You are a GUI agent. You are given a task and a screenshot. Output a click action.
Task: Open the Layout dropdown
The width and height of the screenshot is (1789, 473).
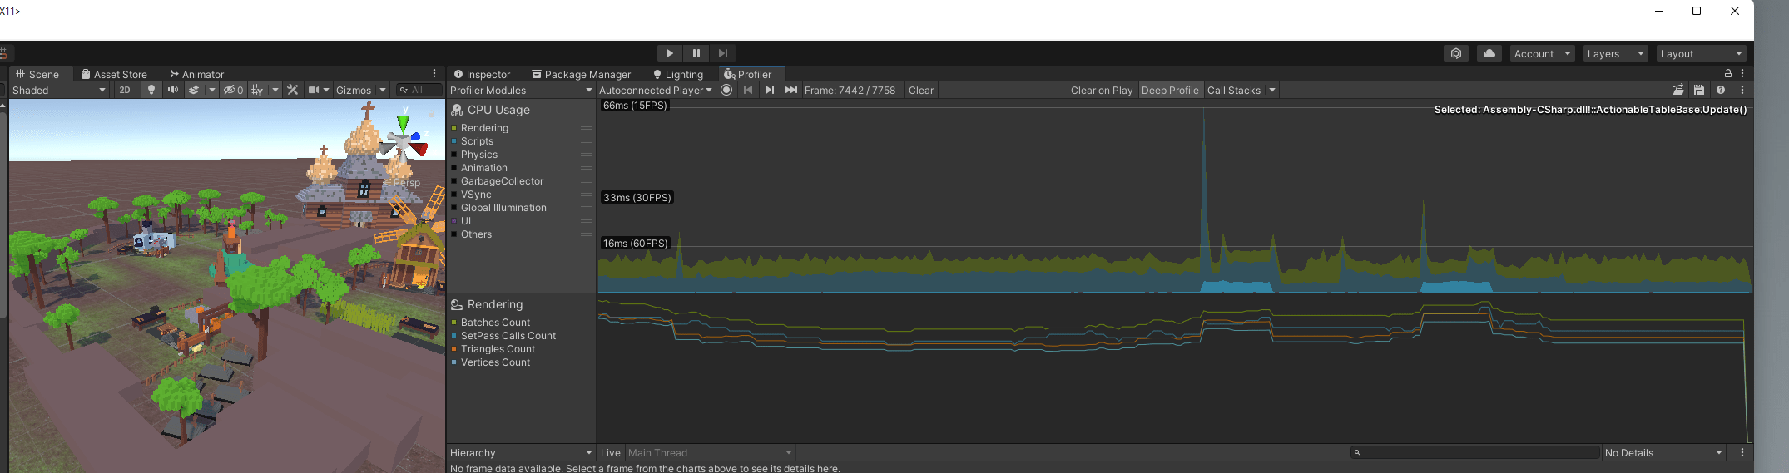point(1701,53)
